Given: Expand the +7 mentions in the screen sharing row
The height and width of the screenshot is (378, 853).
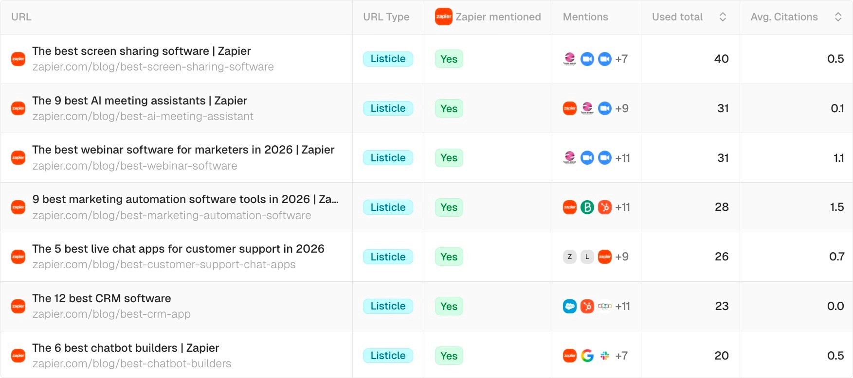Looking at the screenshot, I should point(621,59).
